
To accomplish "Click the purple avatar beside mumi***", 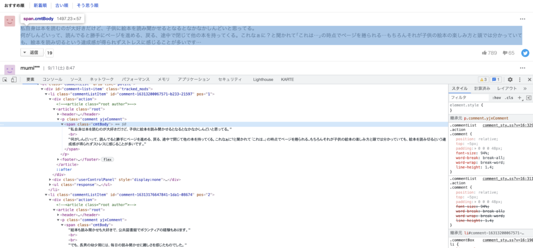I will (10, 70).
